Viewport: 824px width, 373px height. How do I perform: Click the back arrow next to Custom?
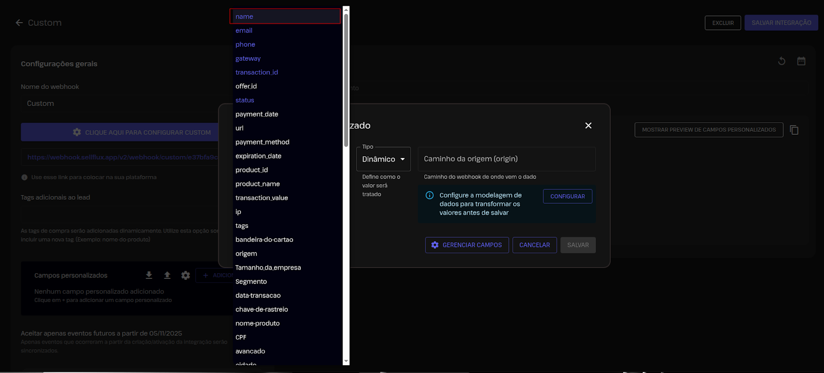click(x=19, y=23)
